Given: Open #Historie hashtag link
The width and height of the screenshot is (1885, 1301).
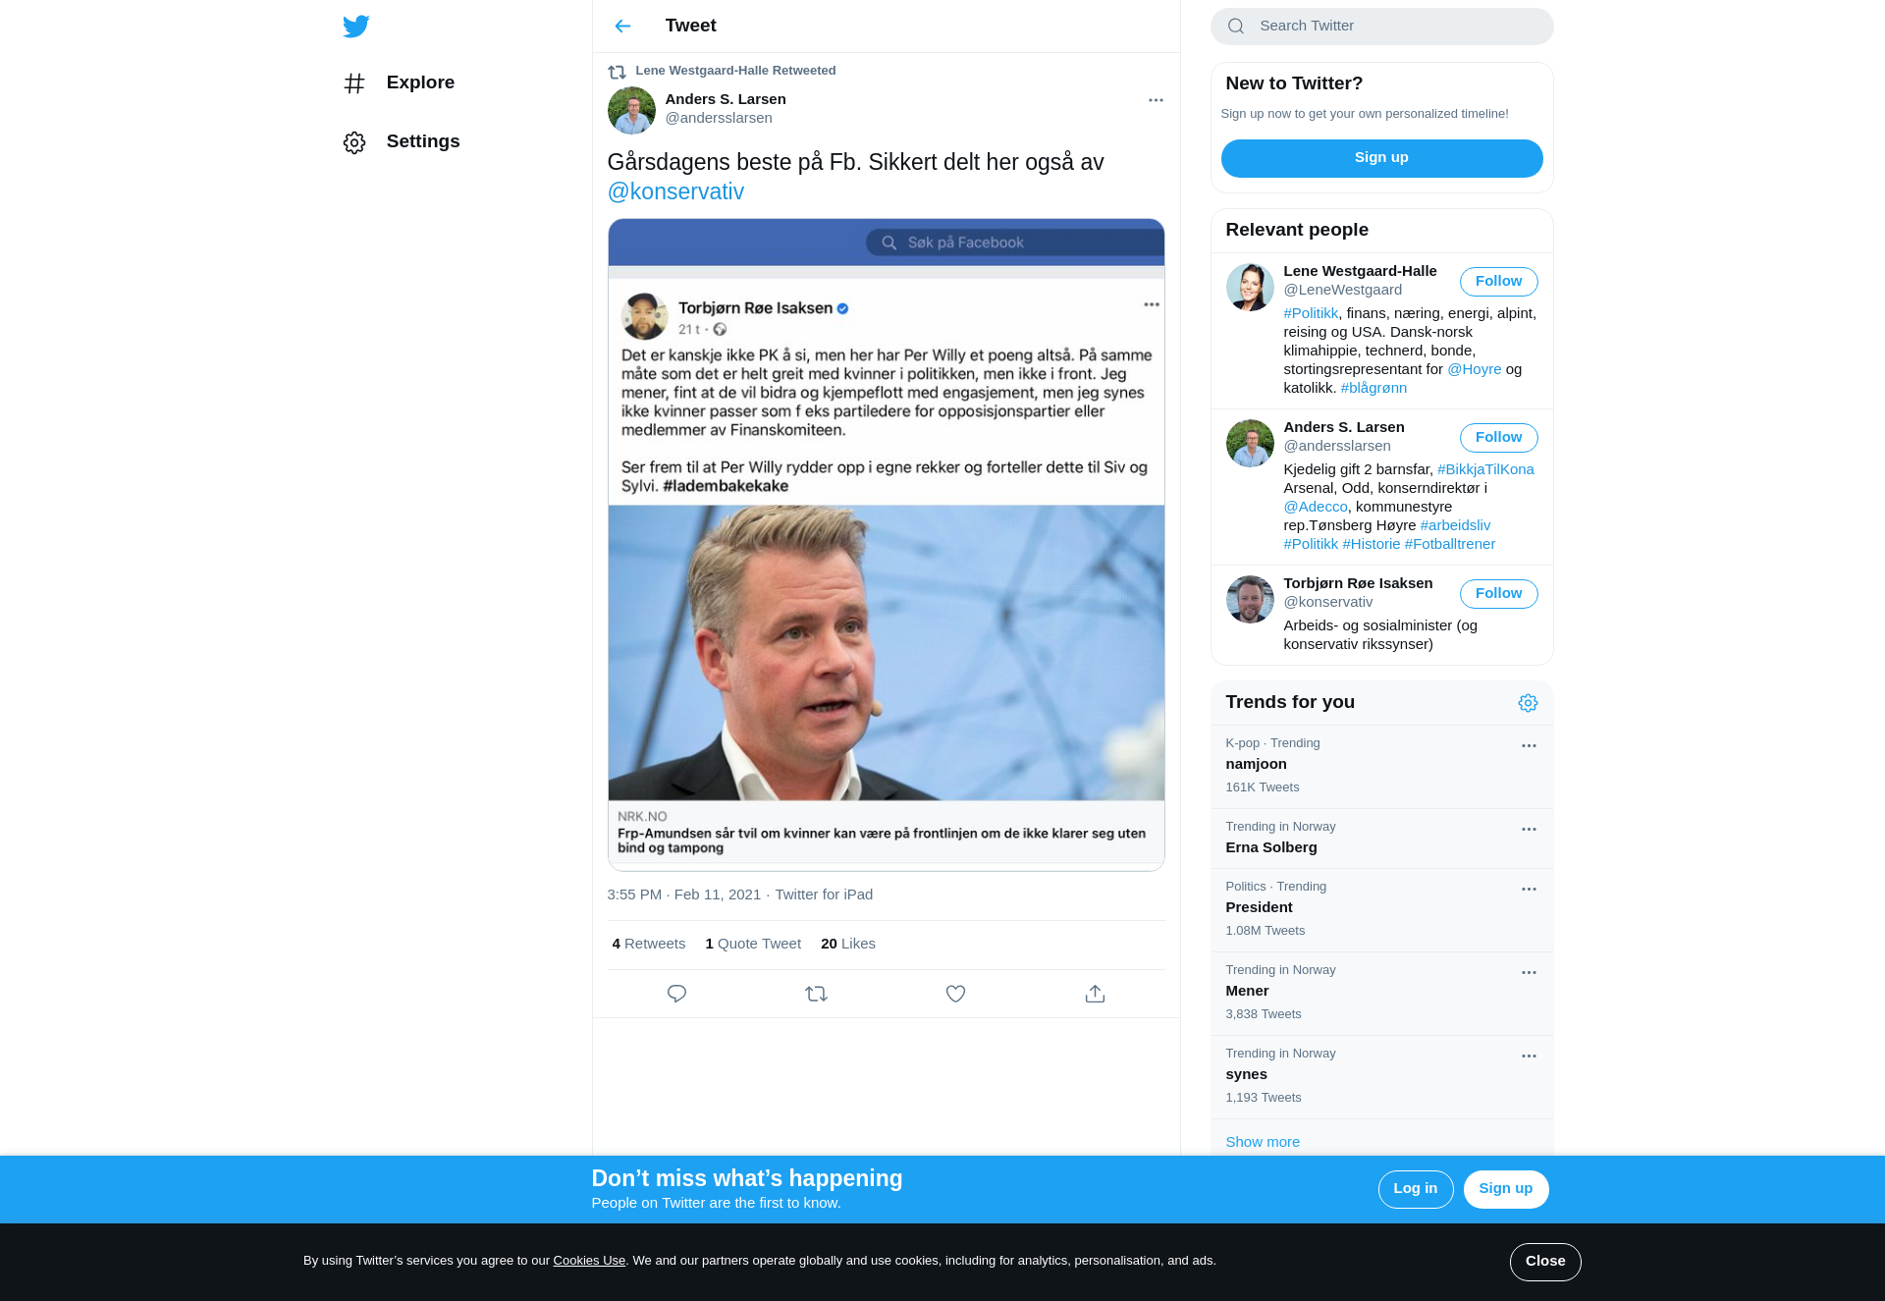Looking at the screenshot, I should coord(1371,544).
